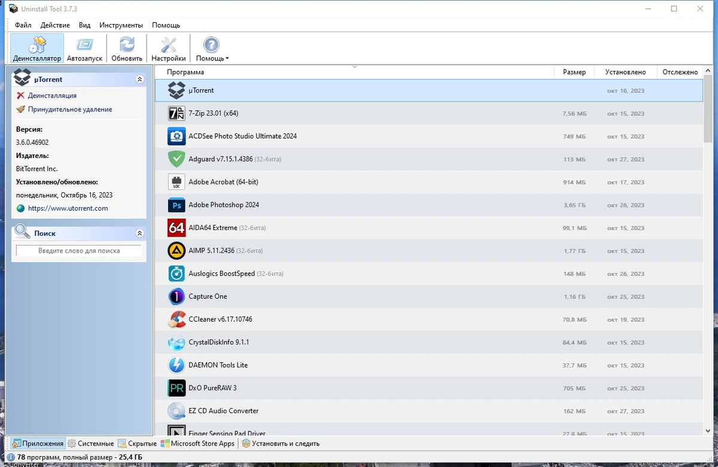The height and width of the screenshot is (467, 718).
Task: Collapse the µTorrent details panel
Action: tap(140, 79)
